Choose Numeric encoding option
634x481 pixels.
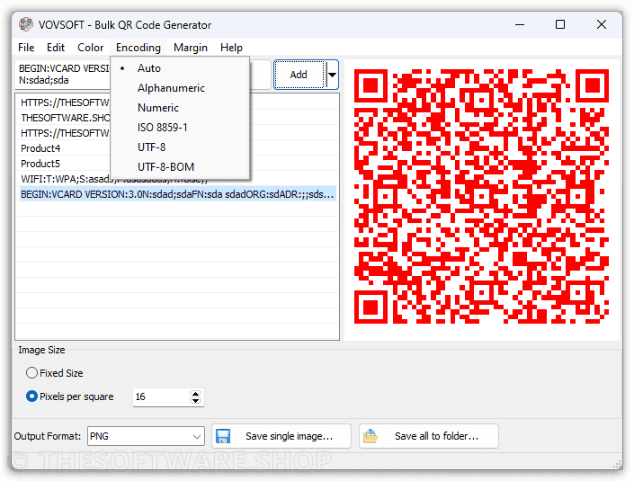181,108
